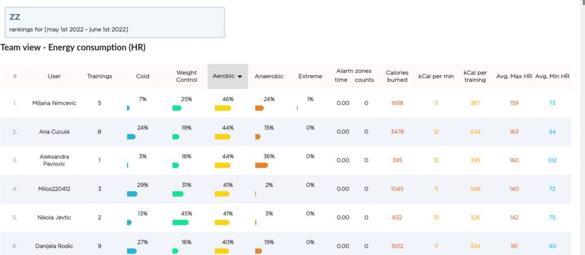Screen dimensions: 585x255
Task: Click Milos220412's blue cold 29% bar
Action: (132, 194)
